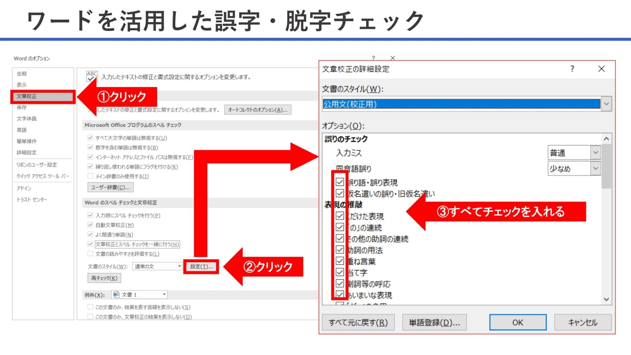The image size is (631, 355).
Task: Toggle 重ね言葉 checkbox
Action: (x=340, y=261)
